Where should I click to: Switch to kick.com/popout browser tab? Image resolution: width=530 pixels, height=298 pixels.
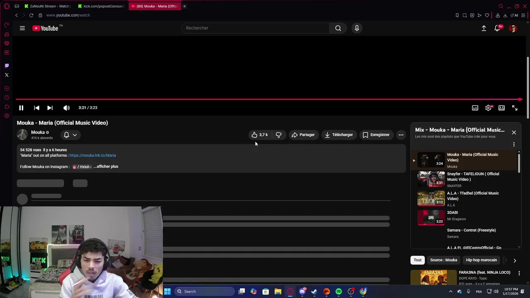coord(101,6)
